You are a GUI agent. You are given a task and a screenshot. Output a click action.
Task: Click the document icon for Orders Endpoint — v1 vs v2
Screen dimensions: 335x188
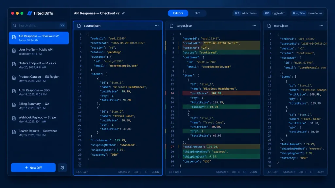pyautogui.click(x=14, y=64)
